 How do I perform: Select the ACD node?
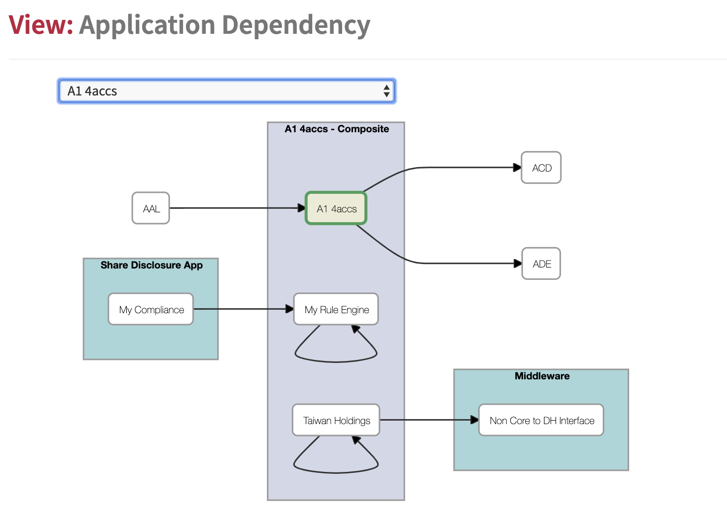541,168
